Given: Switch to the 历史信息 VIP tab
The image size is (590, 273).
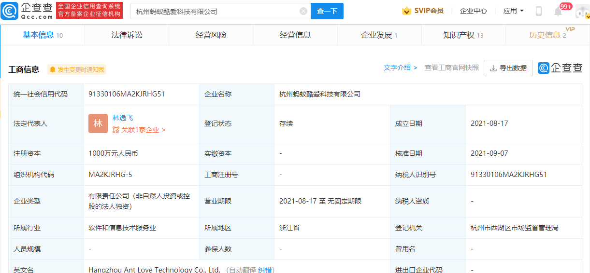Looking at the screenshot, I should click(547, 35).
